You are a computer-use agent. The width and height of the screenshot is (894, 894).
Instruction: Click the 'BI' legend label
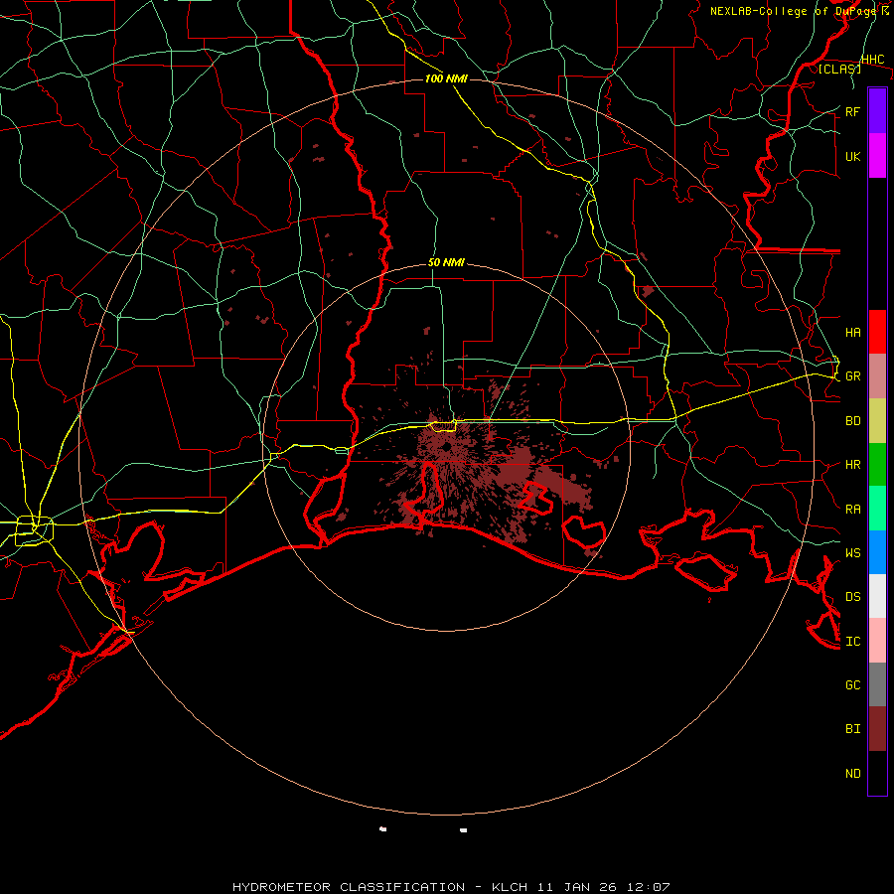(x=852, y=729)
